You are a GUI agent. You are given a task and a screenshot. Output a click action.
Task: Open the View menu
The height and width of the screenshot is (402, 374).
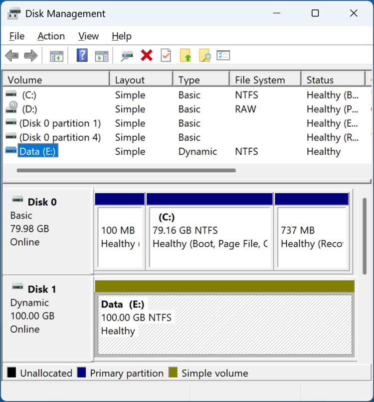pyautogui.click(x=88, y=36)
